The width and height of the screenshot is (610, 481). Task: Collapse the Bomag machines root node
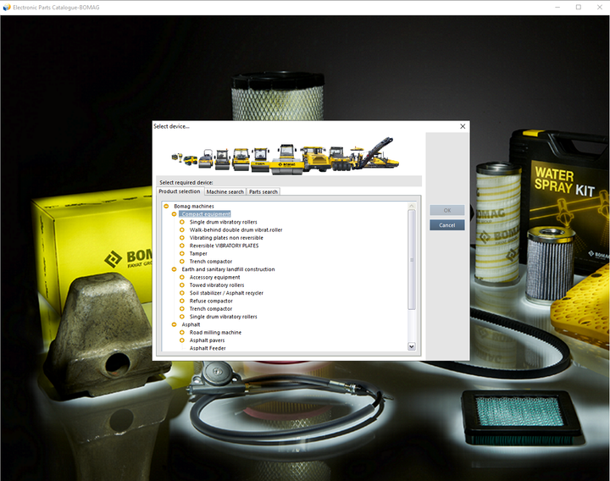click(x=166, y=206)
